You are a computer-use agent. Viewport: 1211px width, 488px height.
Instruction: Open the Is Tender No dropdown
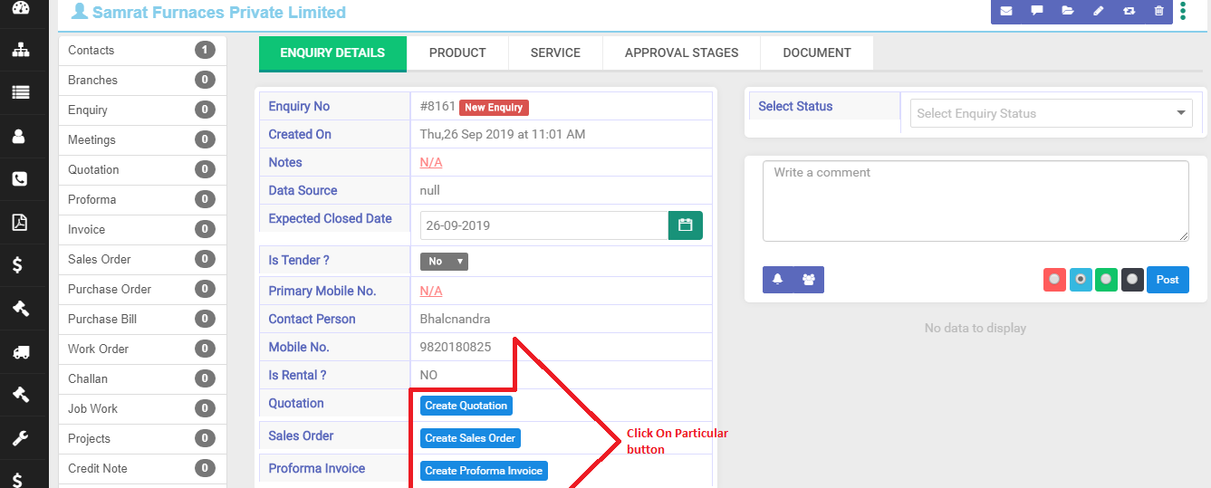click(x=444, y=262)
